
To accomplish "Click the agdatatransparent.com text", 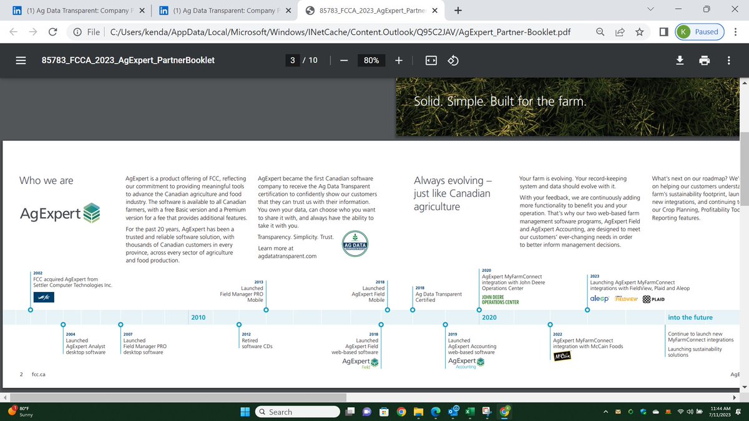I will tap(287, 256).
